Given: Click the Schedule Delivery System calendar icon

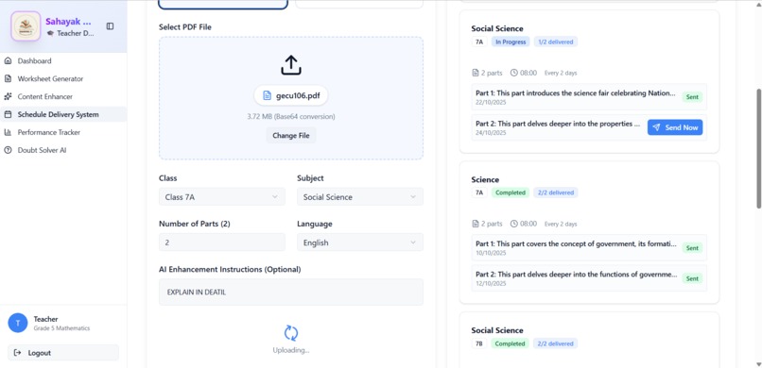Looking at the screenshot, I should 8,114.
